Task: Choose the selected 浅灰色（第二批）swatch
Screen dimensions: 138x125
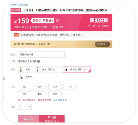Action: (x=77, y=69)
